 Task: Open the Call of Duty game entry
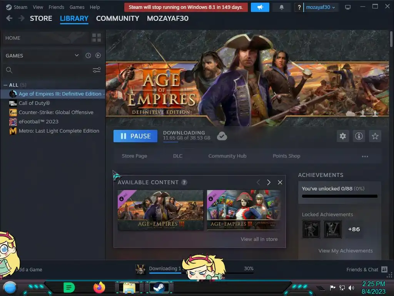pyautogui.click(x=53, y=103)
